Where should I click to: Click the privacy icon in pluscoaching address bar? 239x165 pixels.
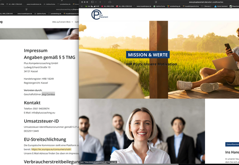pyautogui.click(x=26, y=9)
